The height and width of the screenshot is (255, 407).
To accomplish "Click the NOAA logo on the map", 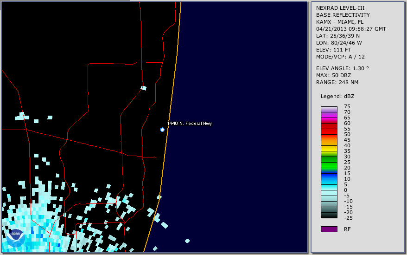I will [x=15, y=238].
